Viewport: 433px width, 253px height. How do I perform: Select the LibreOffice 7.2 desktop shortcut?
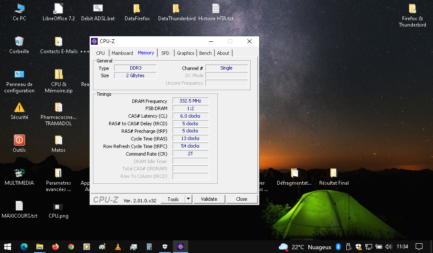click(58, 9)
